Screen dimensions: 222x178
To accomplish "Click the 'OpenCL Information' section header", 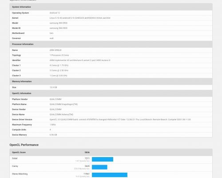I will pos(22,93).
